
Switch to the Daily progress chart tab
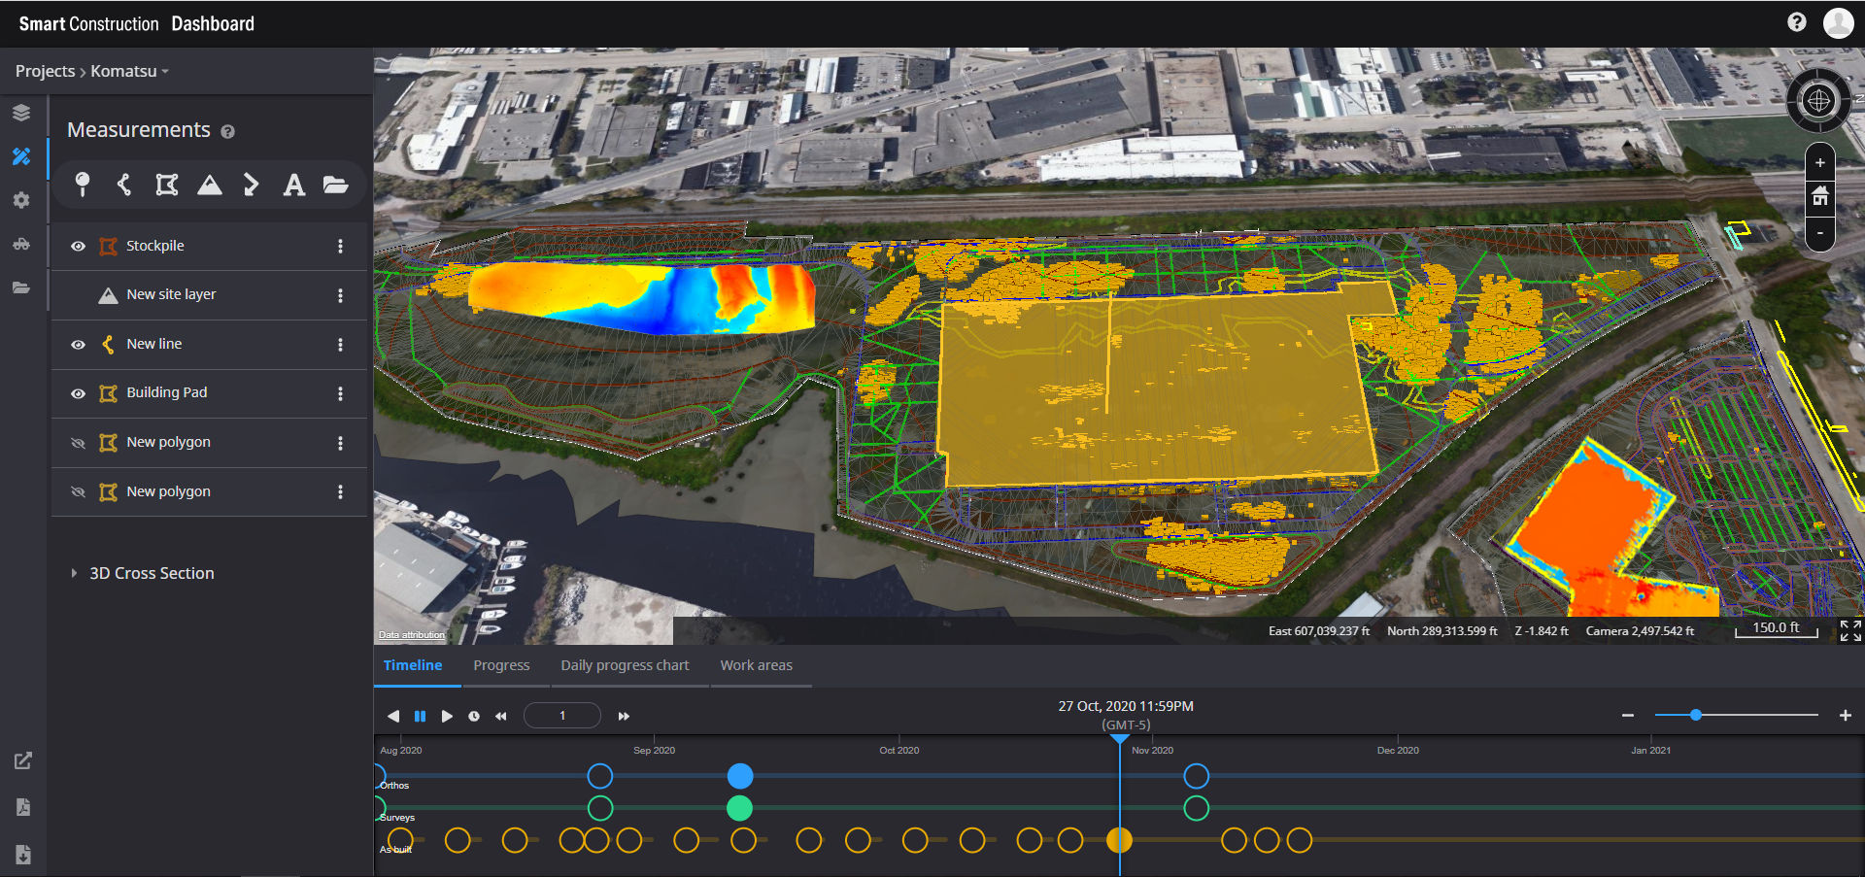(625, 665)
